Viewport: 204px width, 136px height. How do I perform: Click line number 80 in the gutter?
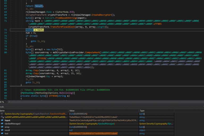(5, 52)
